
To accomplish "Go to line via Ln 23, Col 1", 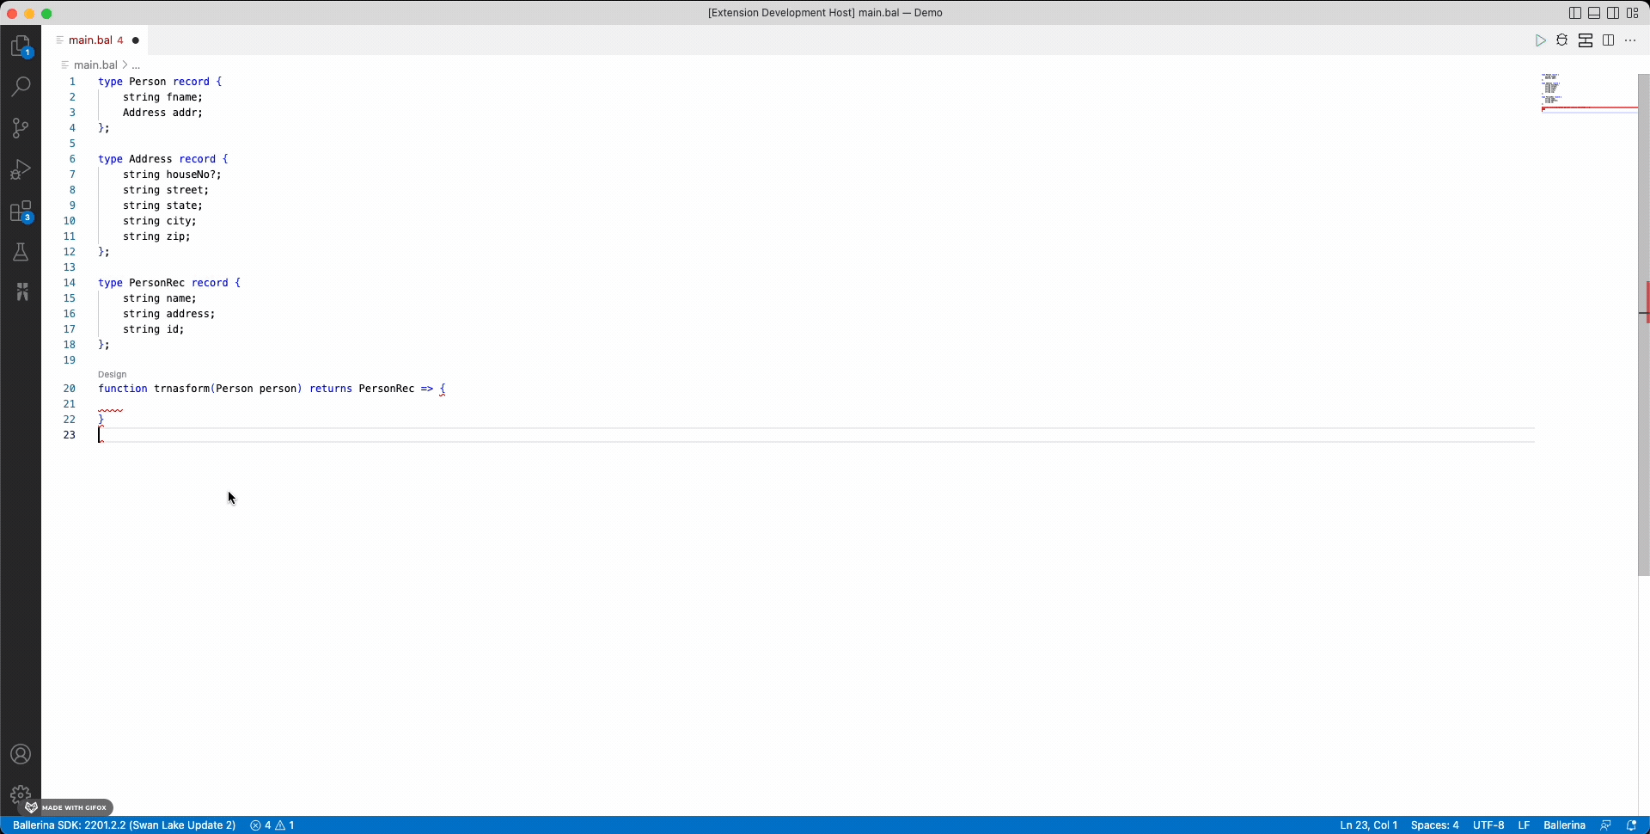I will point(1369,825).
